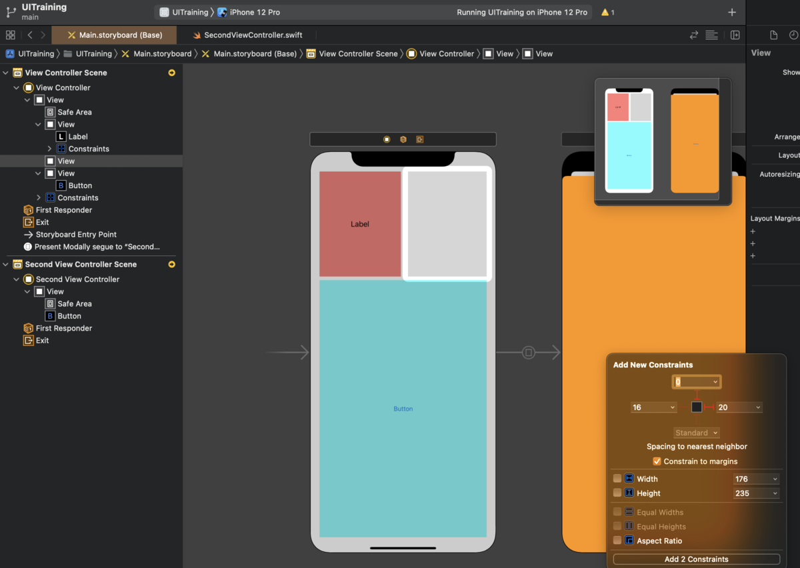Check the Height constraint checkbox
Viewport: 800px width, 568px height.
(x=617, y=493)
